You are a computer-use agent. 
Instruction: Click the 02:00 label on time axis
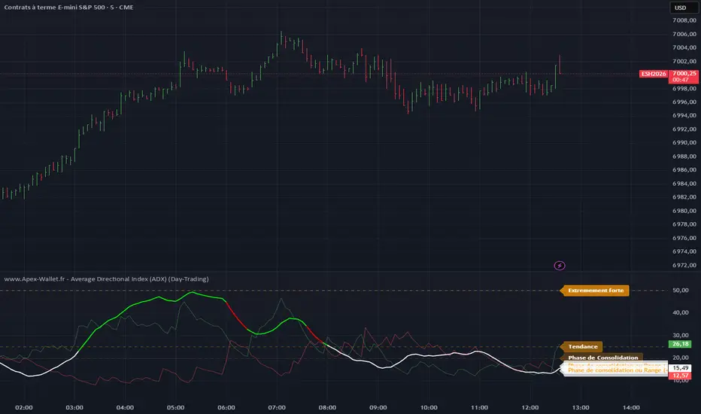23,407
